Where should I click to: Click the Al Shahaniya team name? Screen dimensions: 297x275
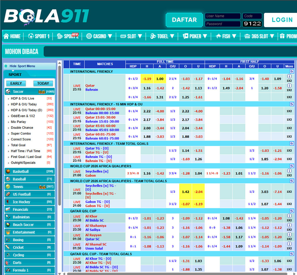point(96,226)
